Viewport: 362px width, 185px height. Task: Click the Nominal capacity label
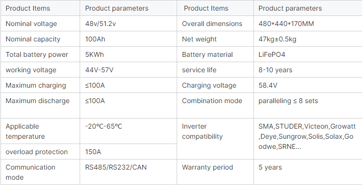click(33, 39)
